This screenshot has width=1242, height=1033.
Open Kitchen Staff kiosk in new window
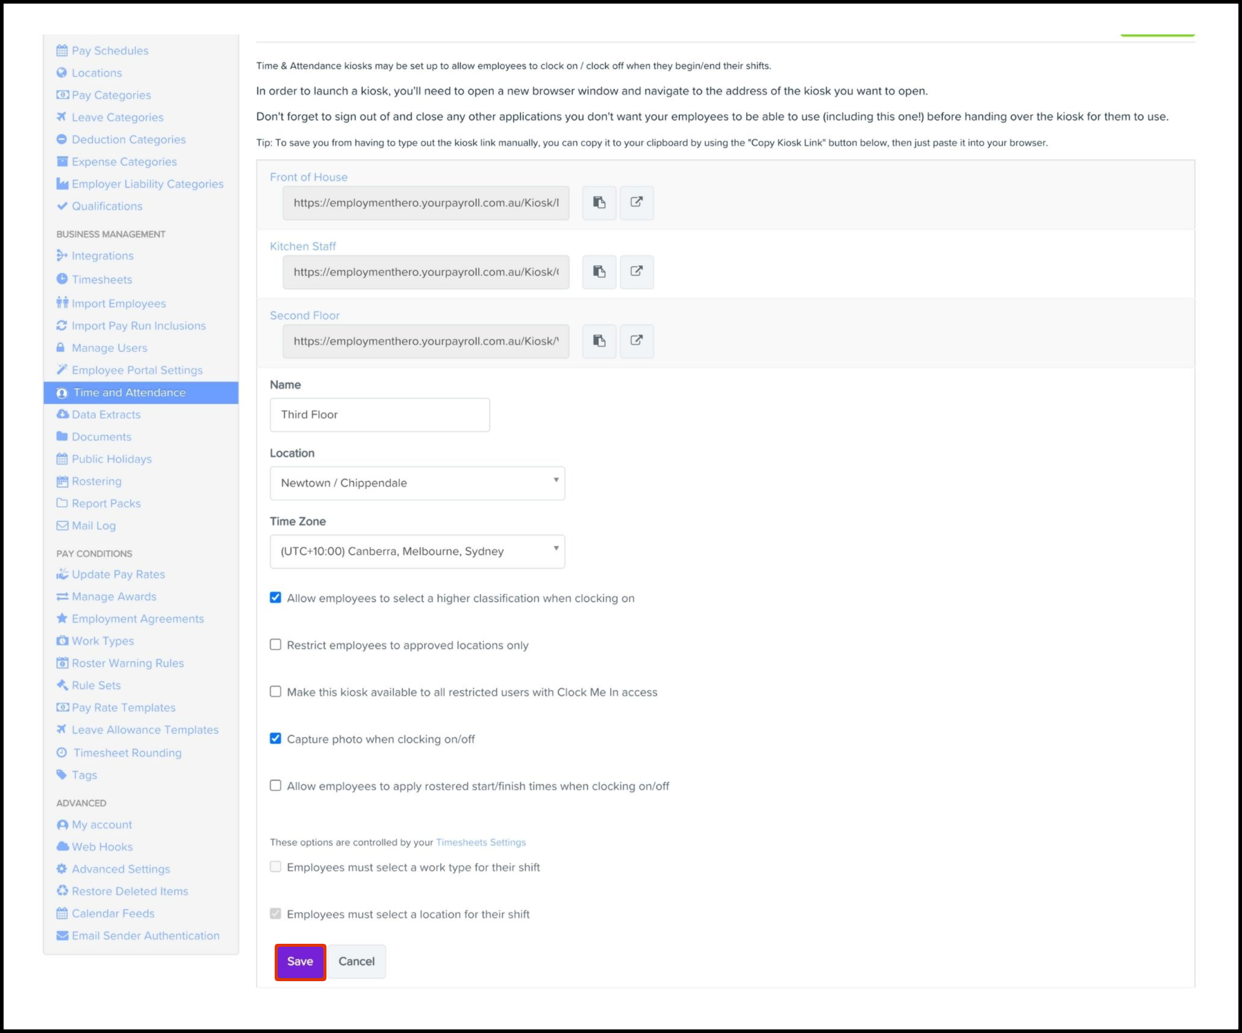pyautogui.click(x=636, y=272)
